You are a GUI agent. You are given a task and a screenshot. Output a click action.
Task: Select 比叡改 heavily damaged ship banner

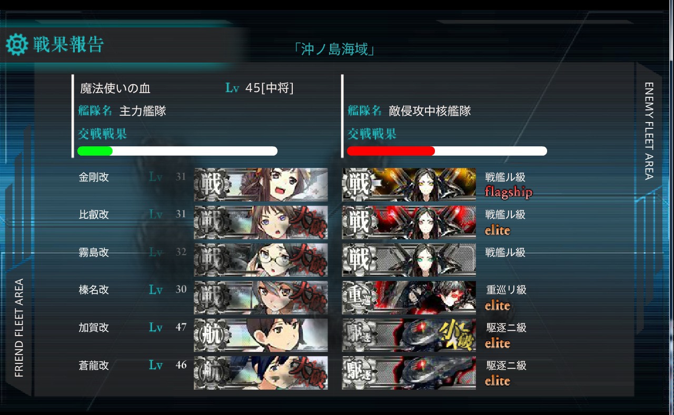[x=261, y=222]
